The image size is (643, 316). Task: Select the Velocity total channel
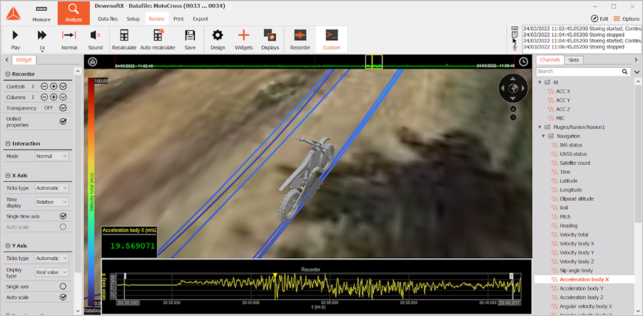tap(574, 235)
